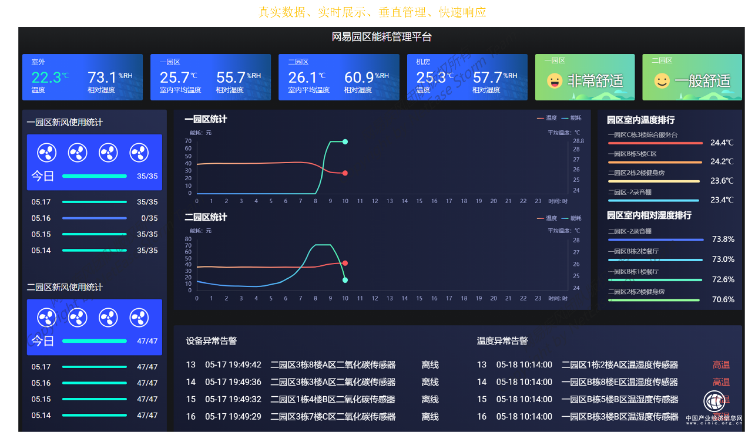Viewport: 745px width, 432px height.
Task: Click the globe logo in bottom-right corner
Action: point(714,401)
